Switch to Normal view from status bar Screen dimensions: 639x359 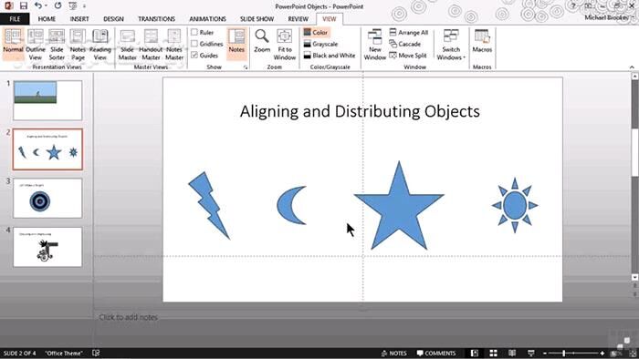tap(475, 353)
